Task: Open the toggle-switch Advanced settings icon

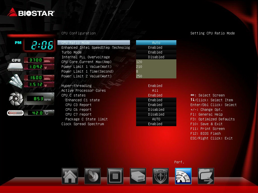Action: 92,176
